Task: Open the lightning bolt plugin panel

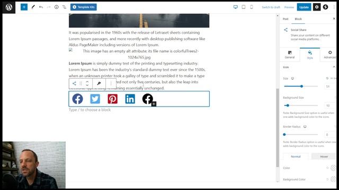Action: tap(325, 7)
